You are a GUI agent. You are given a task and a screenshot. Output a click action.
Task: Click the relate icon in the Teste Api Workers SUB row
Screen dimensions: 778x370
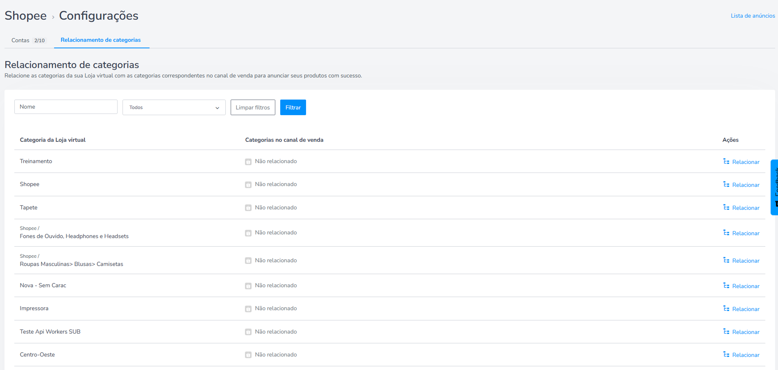click(x=726, y=331)
